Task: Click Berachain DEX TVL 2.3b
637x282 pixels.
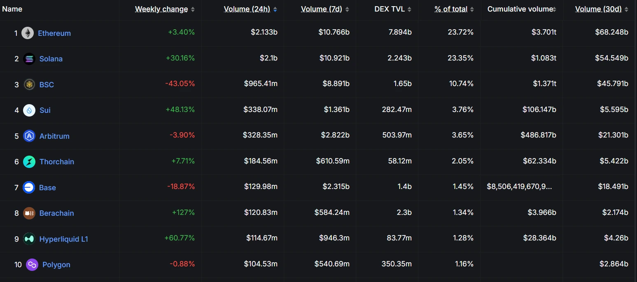Action: click(x=404, y=212)
